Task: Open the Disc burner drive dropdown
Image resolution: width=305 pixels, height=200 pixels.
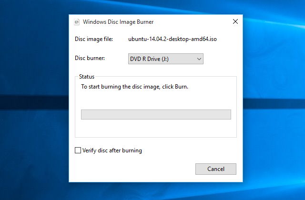Action: coord(166,59)
